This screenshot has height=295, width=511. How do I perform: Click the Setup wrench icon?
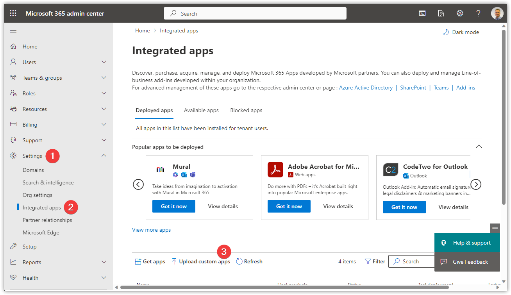(x=13, y=246)
